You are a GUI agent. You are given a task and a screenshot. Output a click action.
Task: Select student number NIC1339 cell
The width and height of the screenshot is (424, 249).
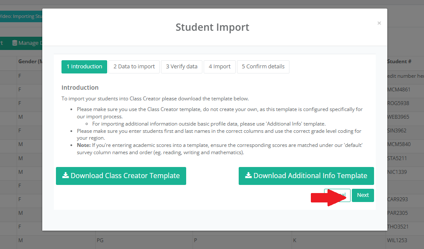397,172
